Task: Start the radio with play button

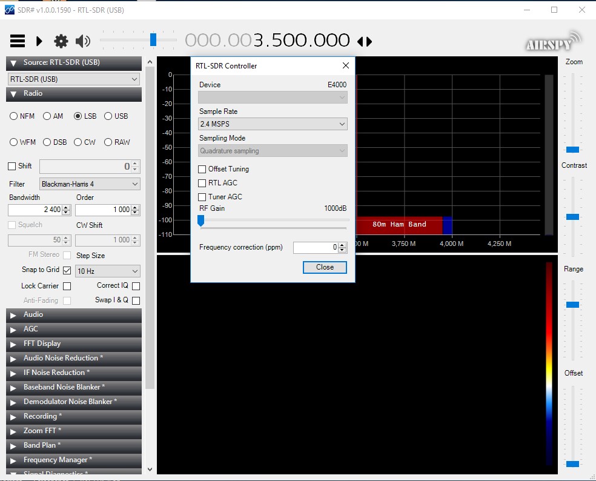Action: 39,41
